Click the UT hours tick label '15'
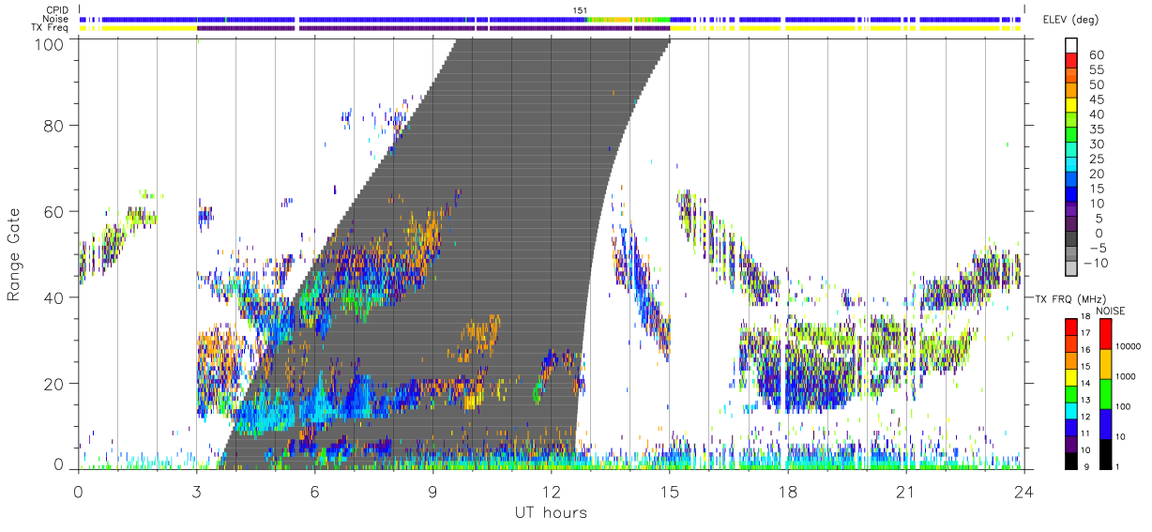Viewport: 1152px width, 532px height. pyautogui.click(x=669, y=492)
